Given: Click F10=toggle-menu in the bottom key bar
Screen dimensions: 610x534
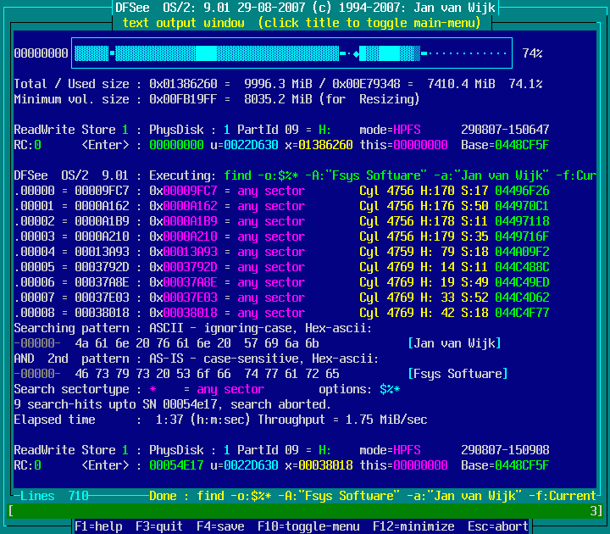Looking at the screenshot, I should point(308,526).
